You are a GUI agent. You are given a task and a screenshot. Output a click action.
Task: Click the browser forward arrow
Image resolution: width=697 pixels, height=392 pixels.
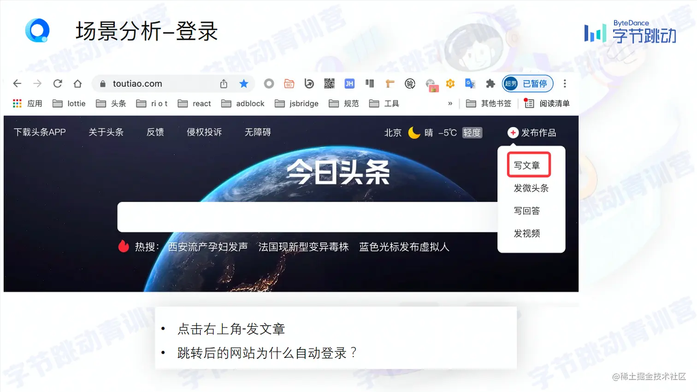(37, 83)
